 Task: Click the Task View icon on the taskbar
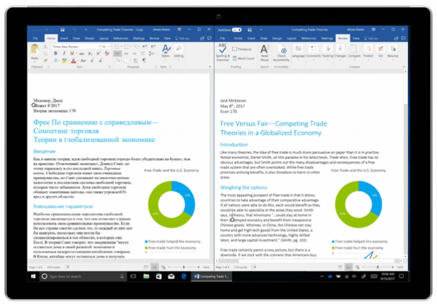click(x=134, y=277)
